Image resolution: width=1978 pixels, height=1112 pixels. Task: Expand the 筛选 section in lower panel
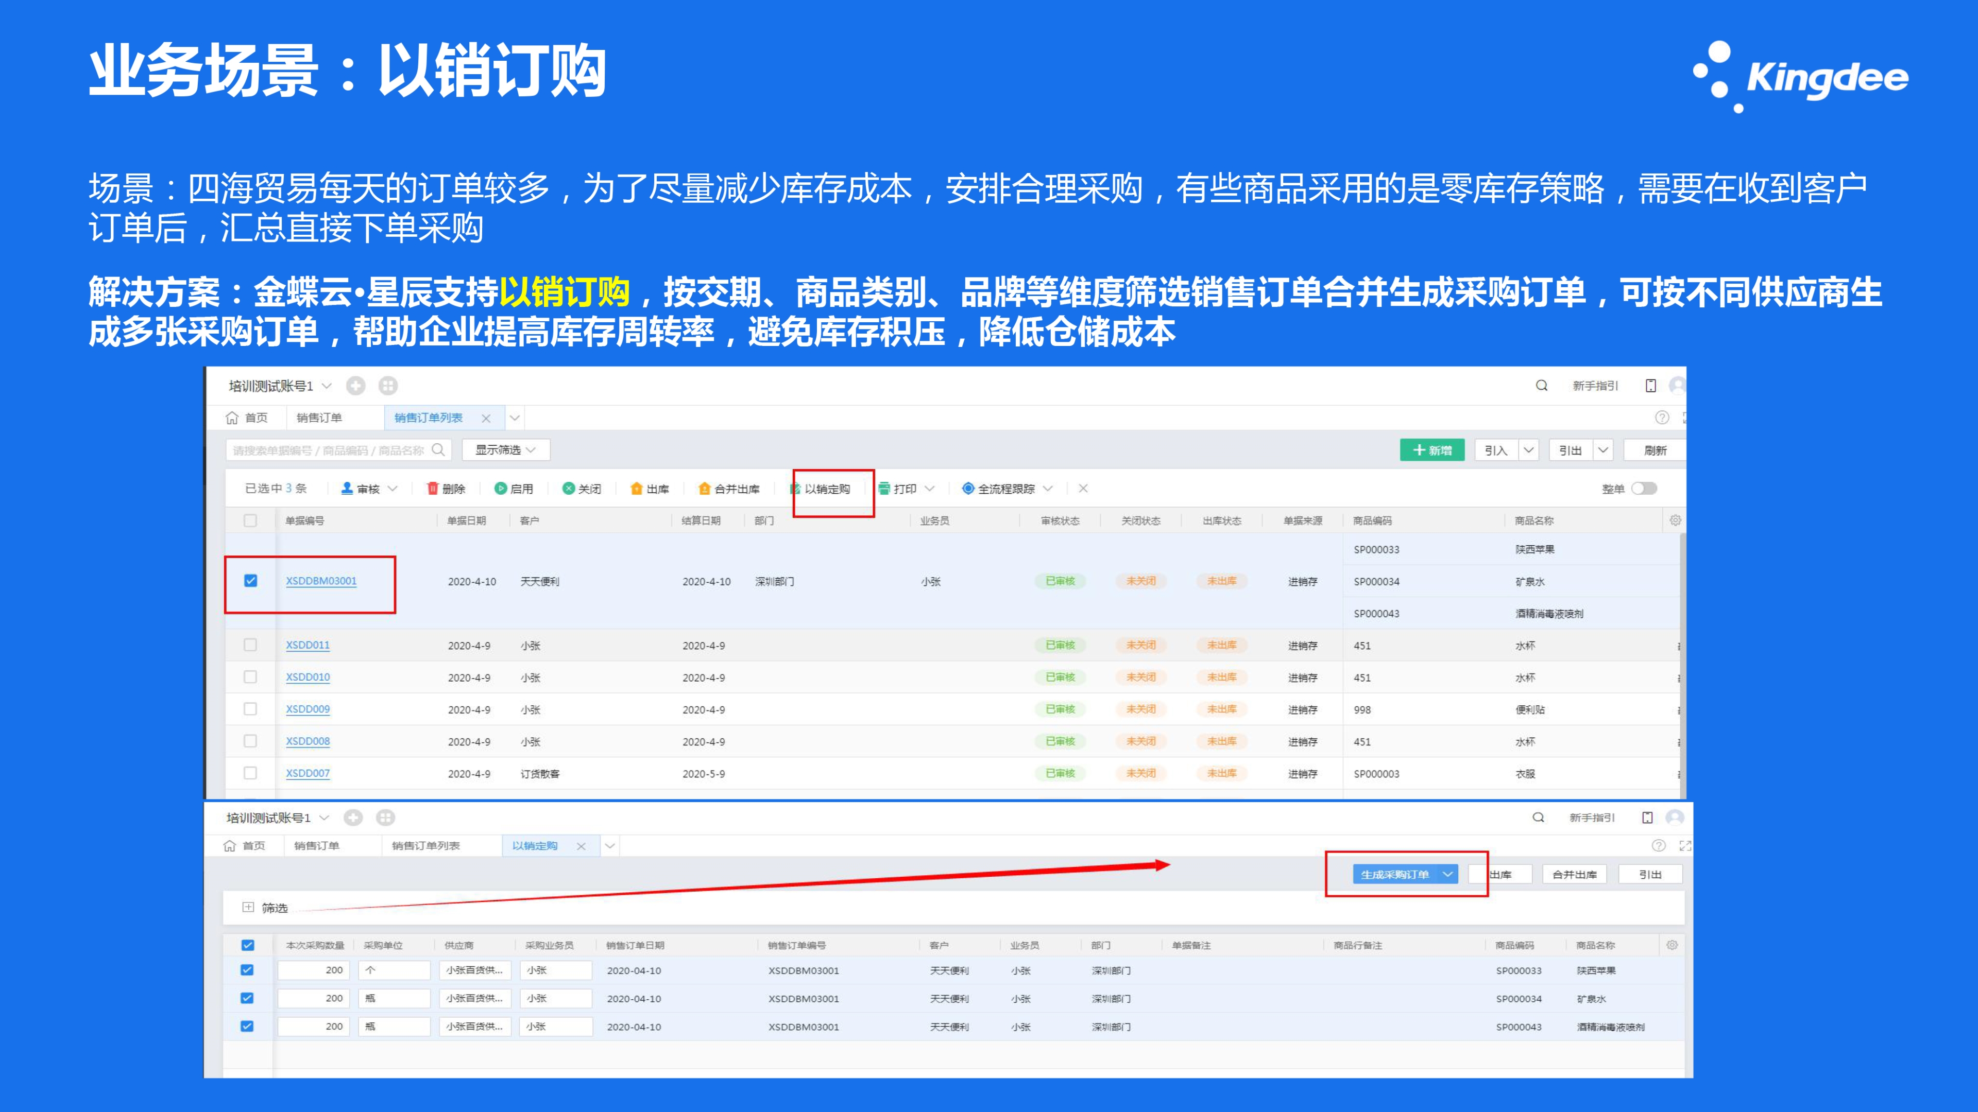tap(248, 907)
